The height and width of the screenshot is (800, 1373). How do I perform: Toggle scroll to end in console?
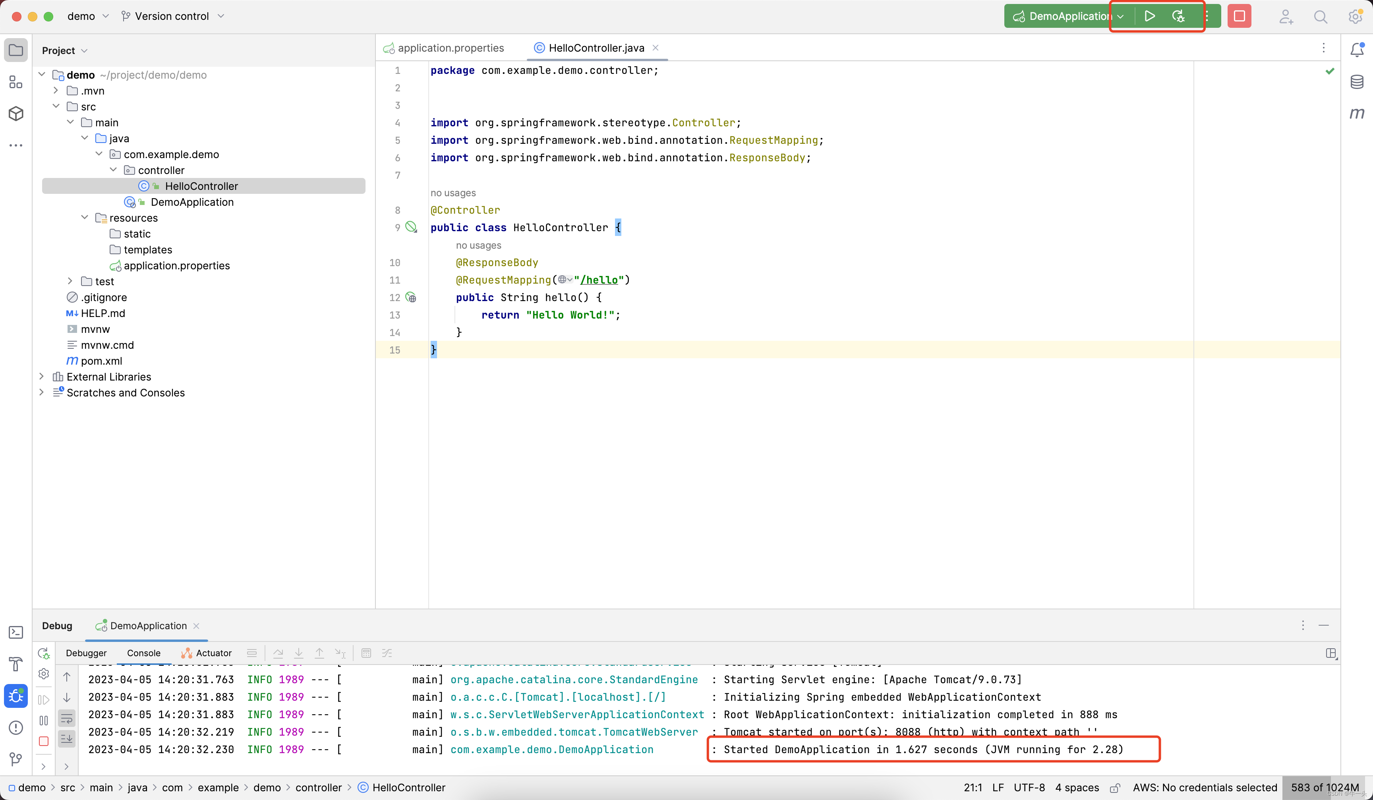click(x=67, y=738)
